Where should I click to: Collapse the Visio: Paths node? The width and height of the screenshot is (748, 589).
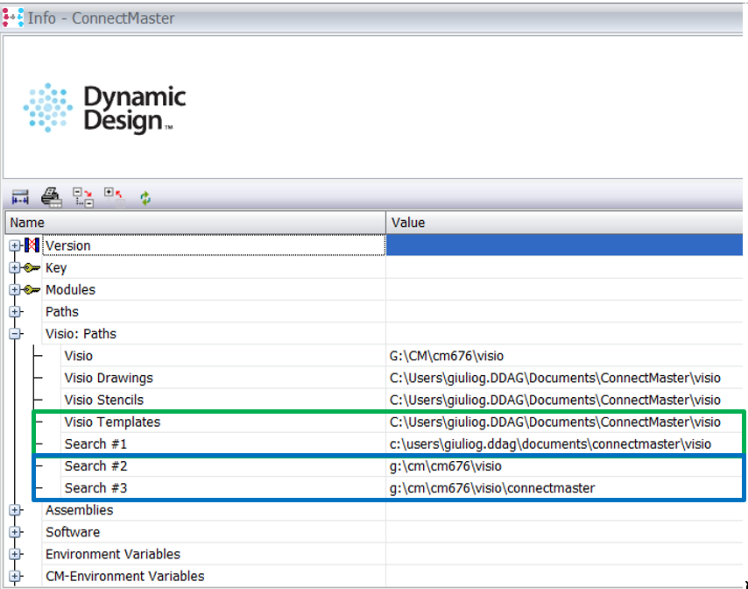click(x=15, y=334)
